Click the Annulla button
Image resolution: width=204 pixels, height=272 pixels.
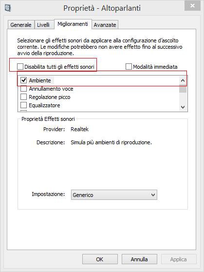point(139,259)
